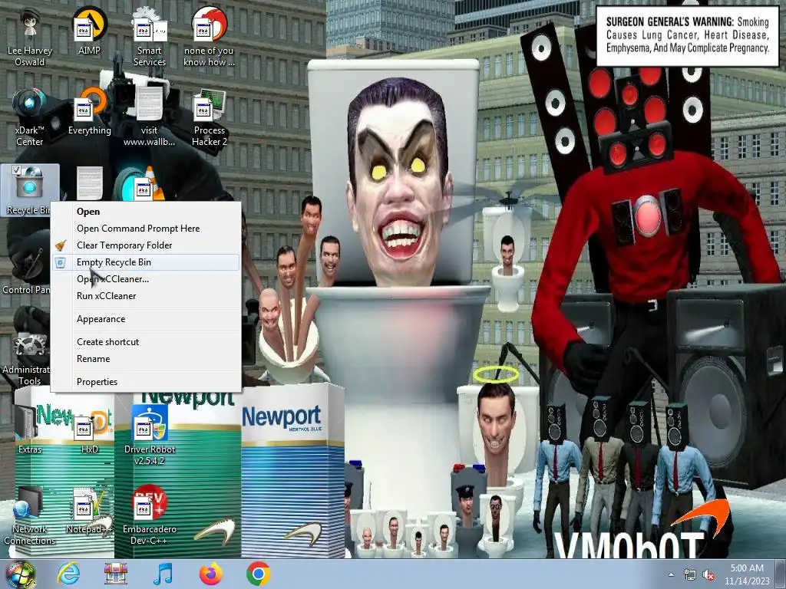
Task: Click the Windows Start orb
Action: 21,574
